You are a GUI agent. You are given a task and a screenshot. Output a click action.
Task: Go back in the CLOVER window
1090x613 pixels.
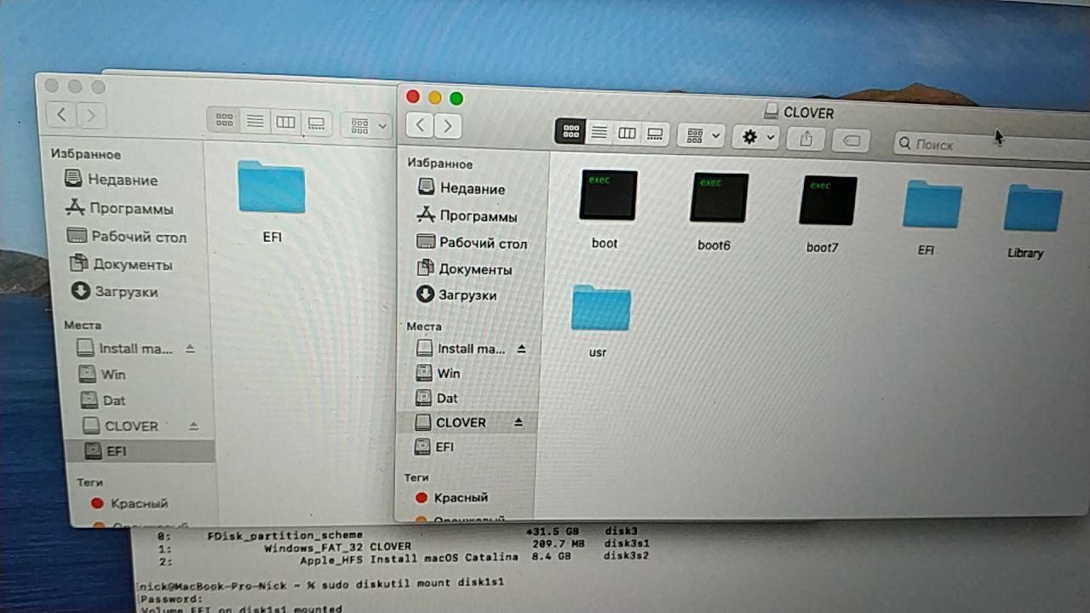click(x=419, y=126)
